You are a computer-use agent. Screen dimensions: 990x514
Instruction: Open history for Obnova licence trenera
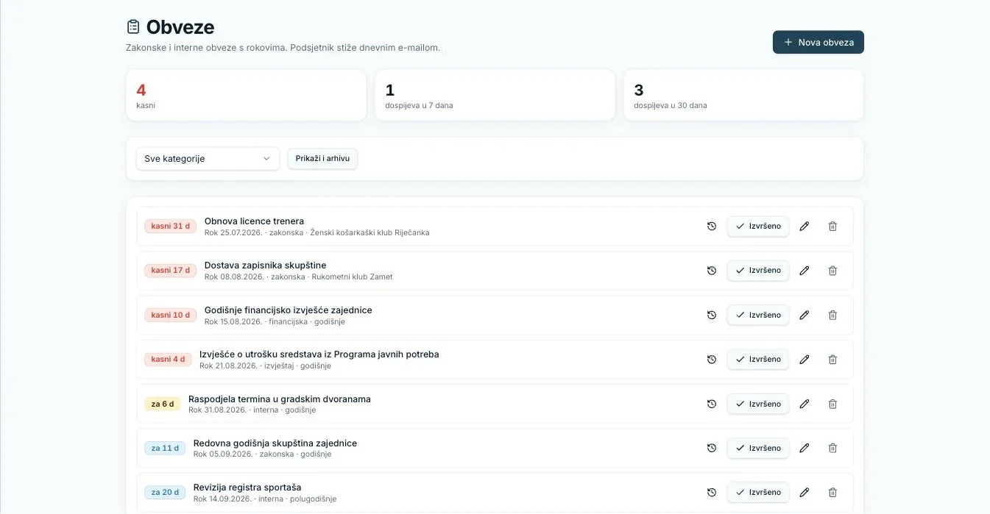pyautogui.click(x=711, y=226)
